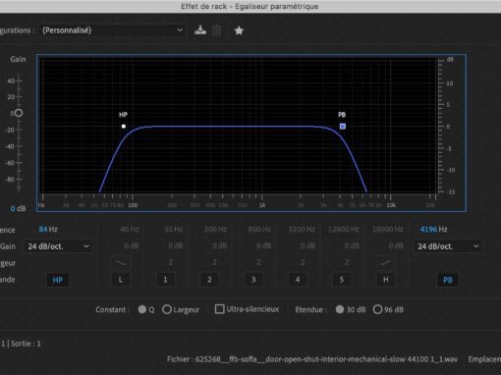Enable band 3 button
This screenshot has width=501, height=375.
(x=253, y=280)
